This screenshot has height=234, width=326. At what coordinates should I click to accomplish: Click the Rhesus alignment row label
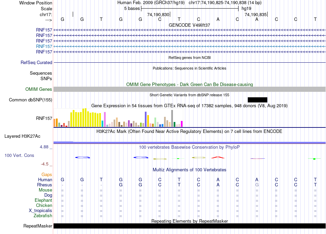45,185
